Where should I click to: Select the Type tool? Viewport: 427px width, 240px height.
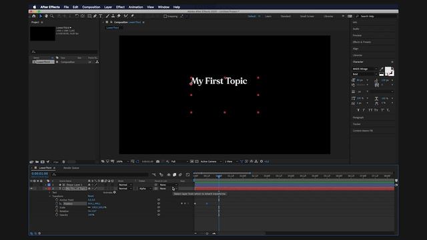click(x=101, y=16)
